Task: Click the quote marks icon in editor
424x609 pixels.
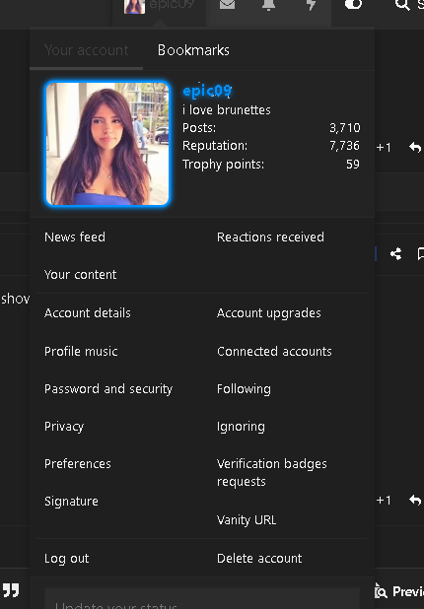Action: pyautogui.click(x=11, y=589)
